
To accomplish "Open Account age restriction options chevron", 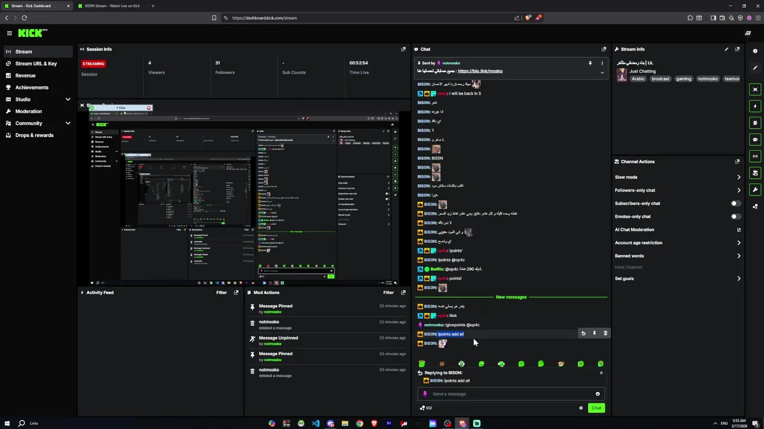I will 738,243.
